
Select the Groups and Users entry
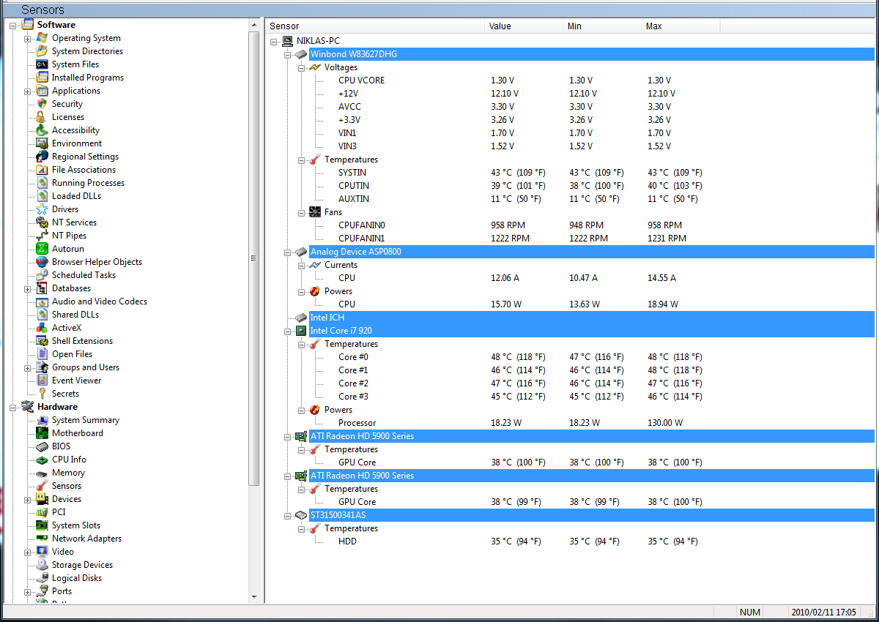pyautogui.click(x=86, y=367)
